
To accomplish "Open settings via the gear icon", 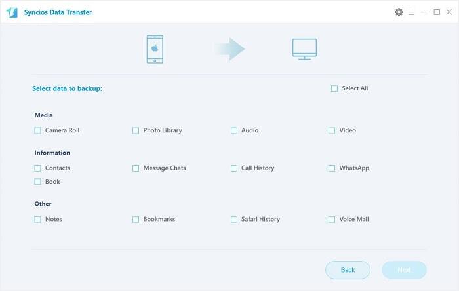I will tap(399, 12).
